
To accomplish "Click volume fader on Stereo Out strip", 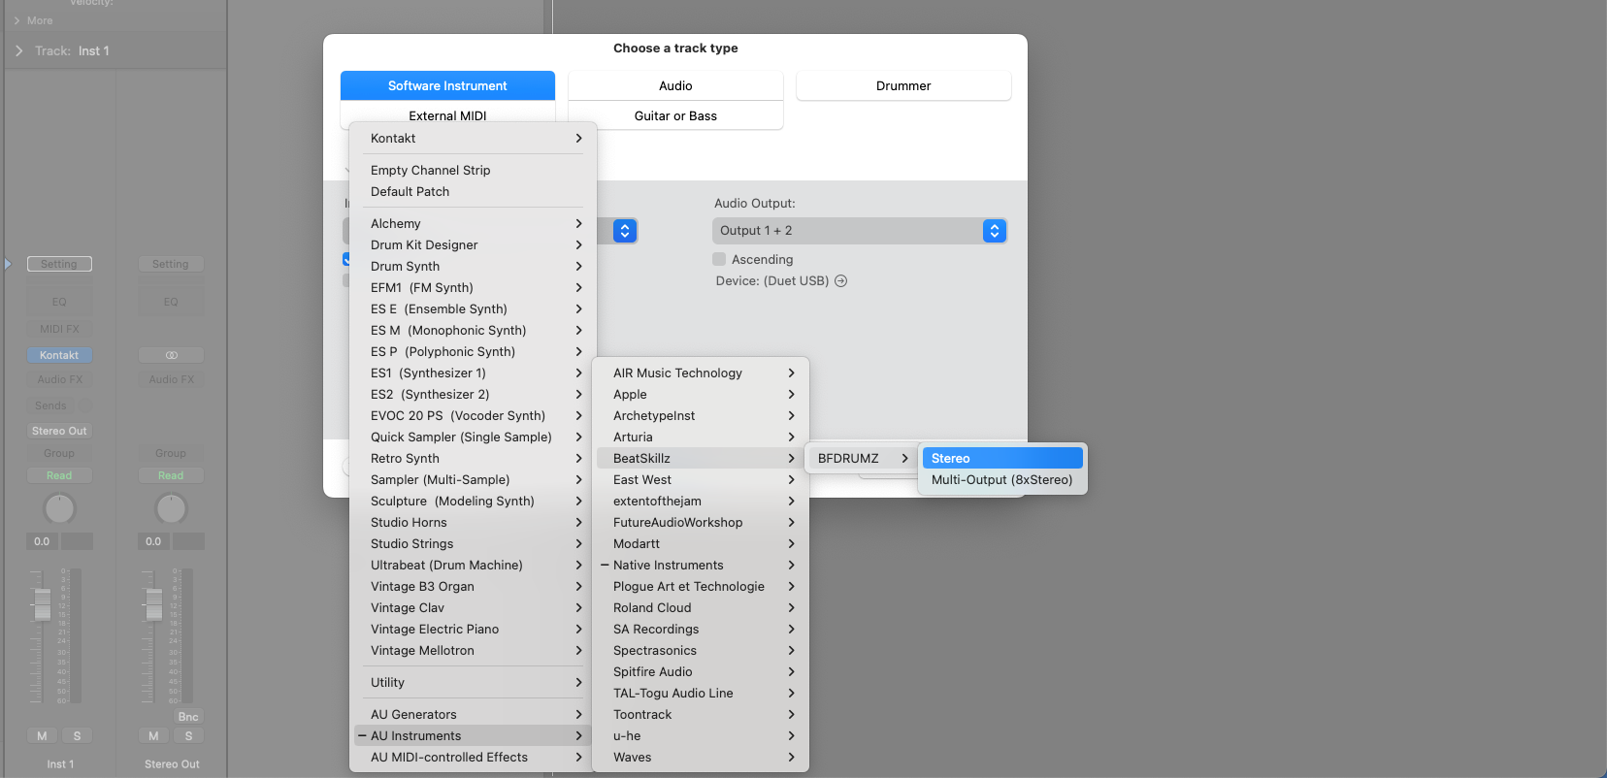I will point(153,604).
